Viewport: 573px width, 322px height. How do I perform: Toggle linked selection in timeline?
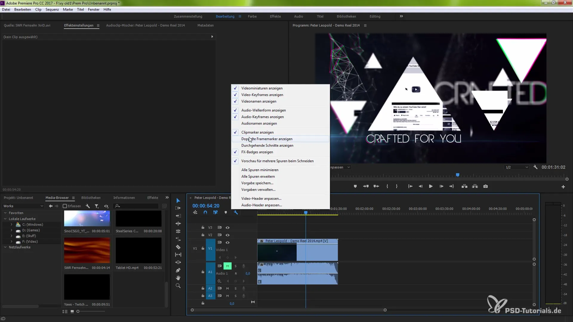[x=215, y=213]
